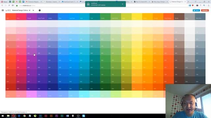Switch to the first pinned browser tab

10,2
